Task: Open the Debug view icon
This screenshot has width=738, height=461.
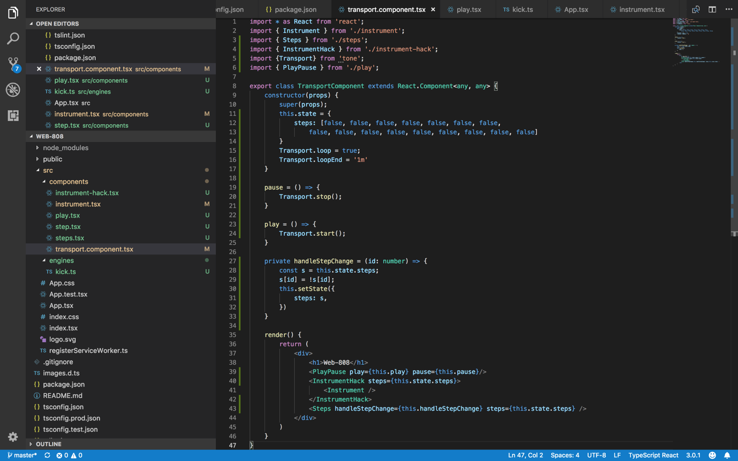Action: coord(13,90)
